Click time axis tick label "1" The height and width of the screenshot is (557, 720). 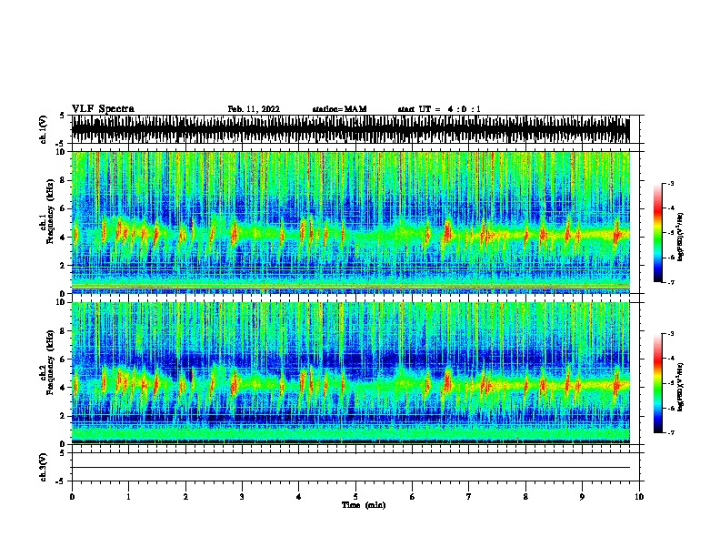coord(128,497)
